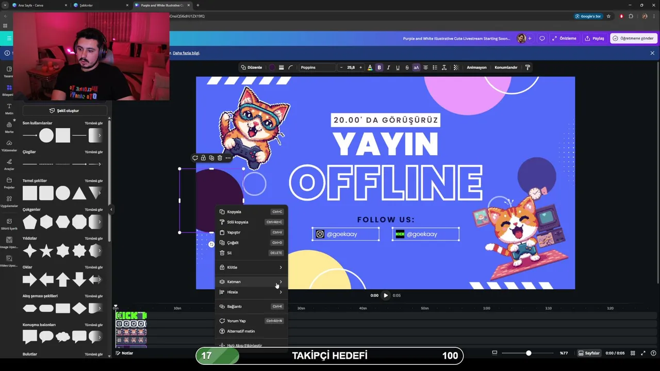Collapse the side panel arrow handle
660x371 pixels.
(x=111, y=209)
